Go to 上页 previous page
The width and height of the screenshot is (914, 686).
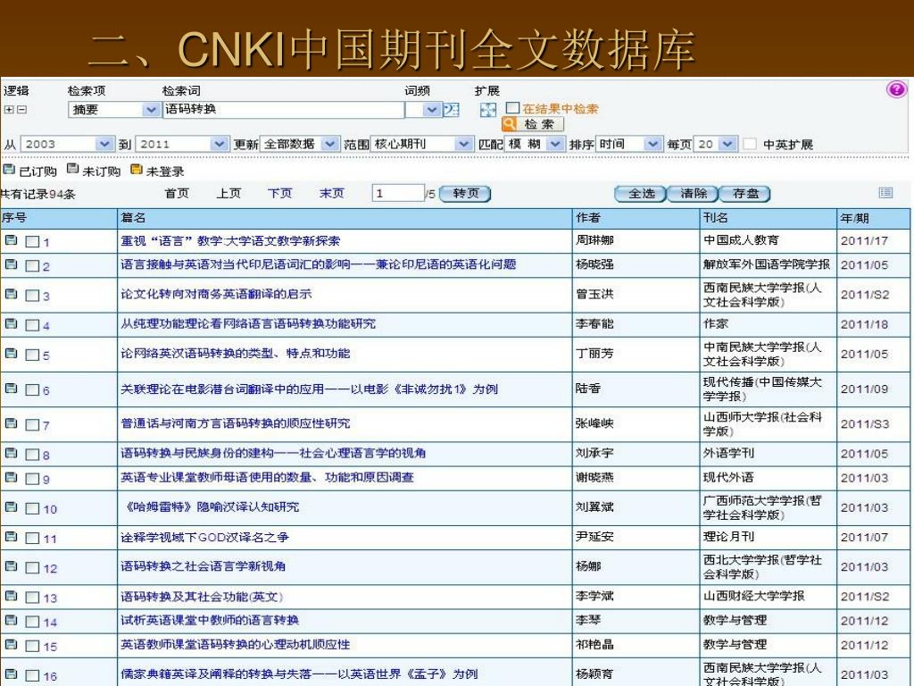(x=228, y=193)
